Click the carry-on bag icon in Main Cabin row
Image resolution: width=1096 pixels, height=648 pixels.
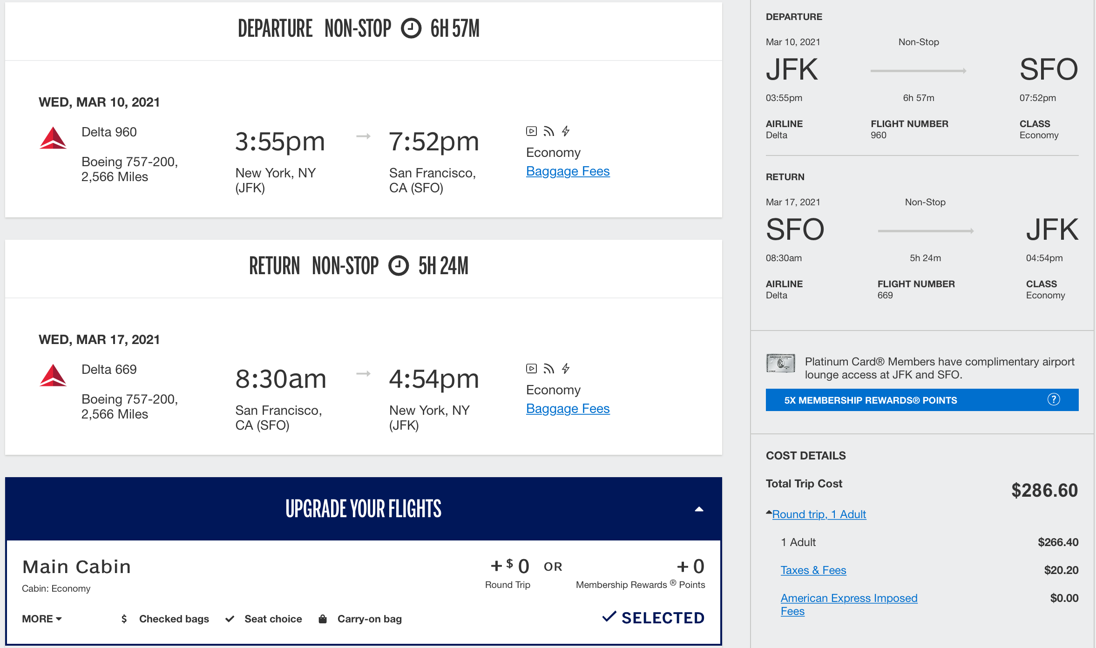point(323,619)
